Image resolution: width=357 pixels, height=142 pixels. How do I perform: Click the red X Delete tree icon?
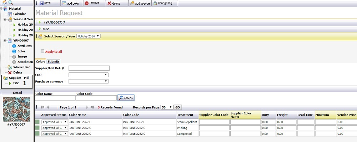point(10,72)
